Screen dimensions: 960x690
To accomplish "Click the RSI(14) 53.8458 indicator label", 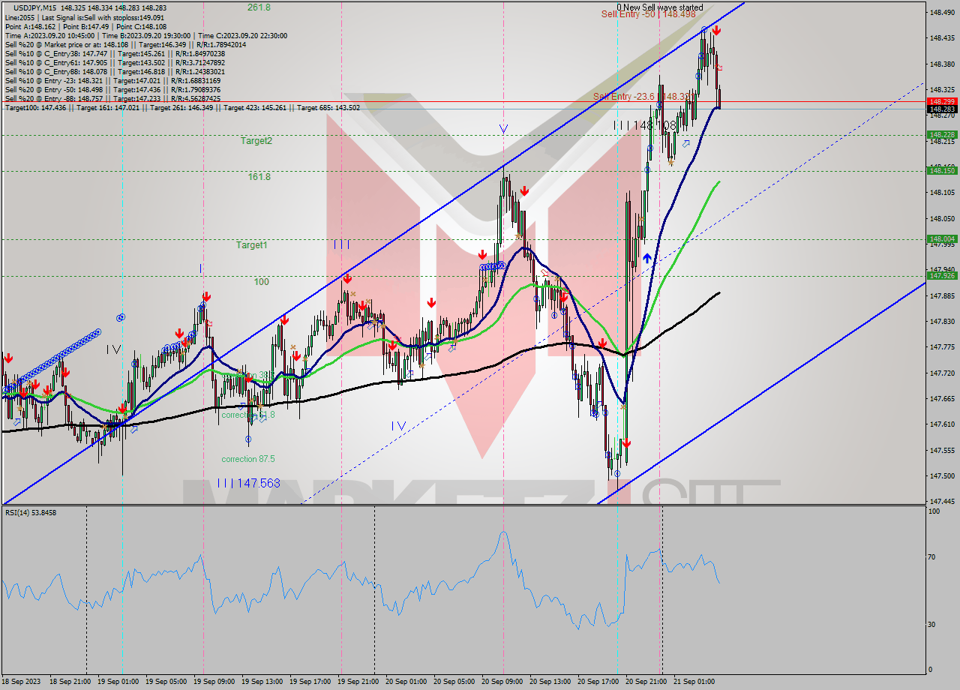I will [x=30, y=511].
